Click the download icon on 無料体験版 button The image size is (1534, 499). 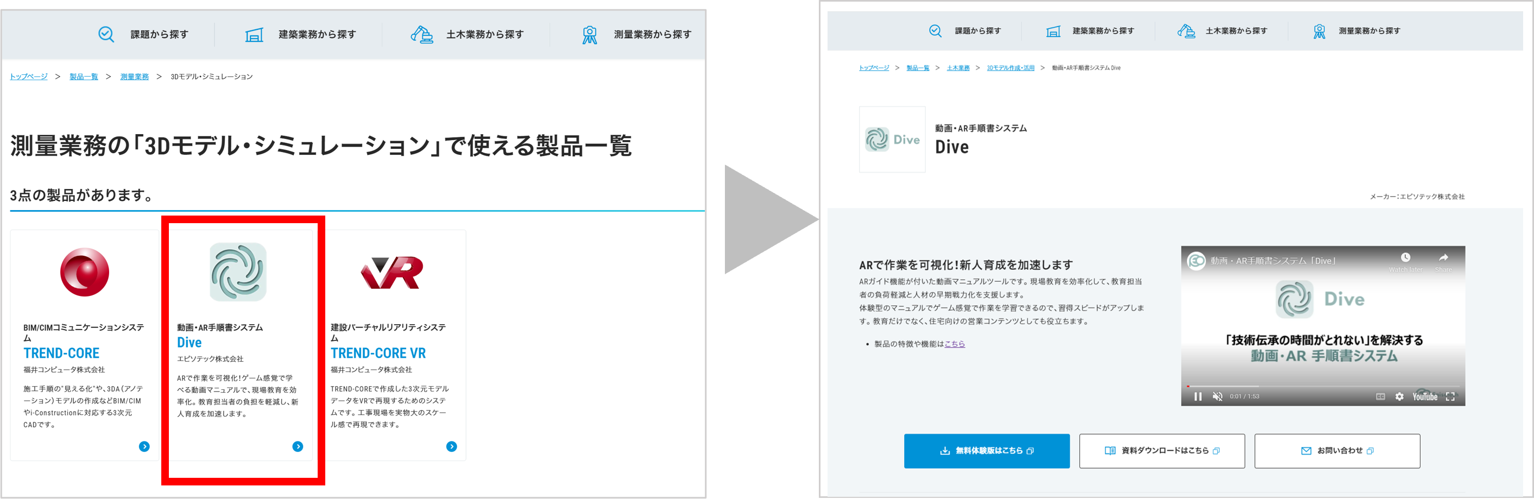tap(945, 451)
